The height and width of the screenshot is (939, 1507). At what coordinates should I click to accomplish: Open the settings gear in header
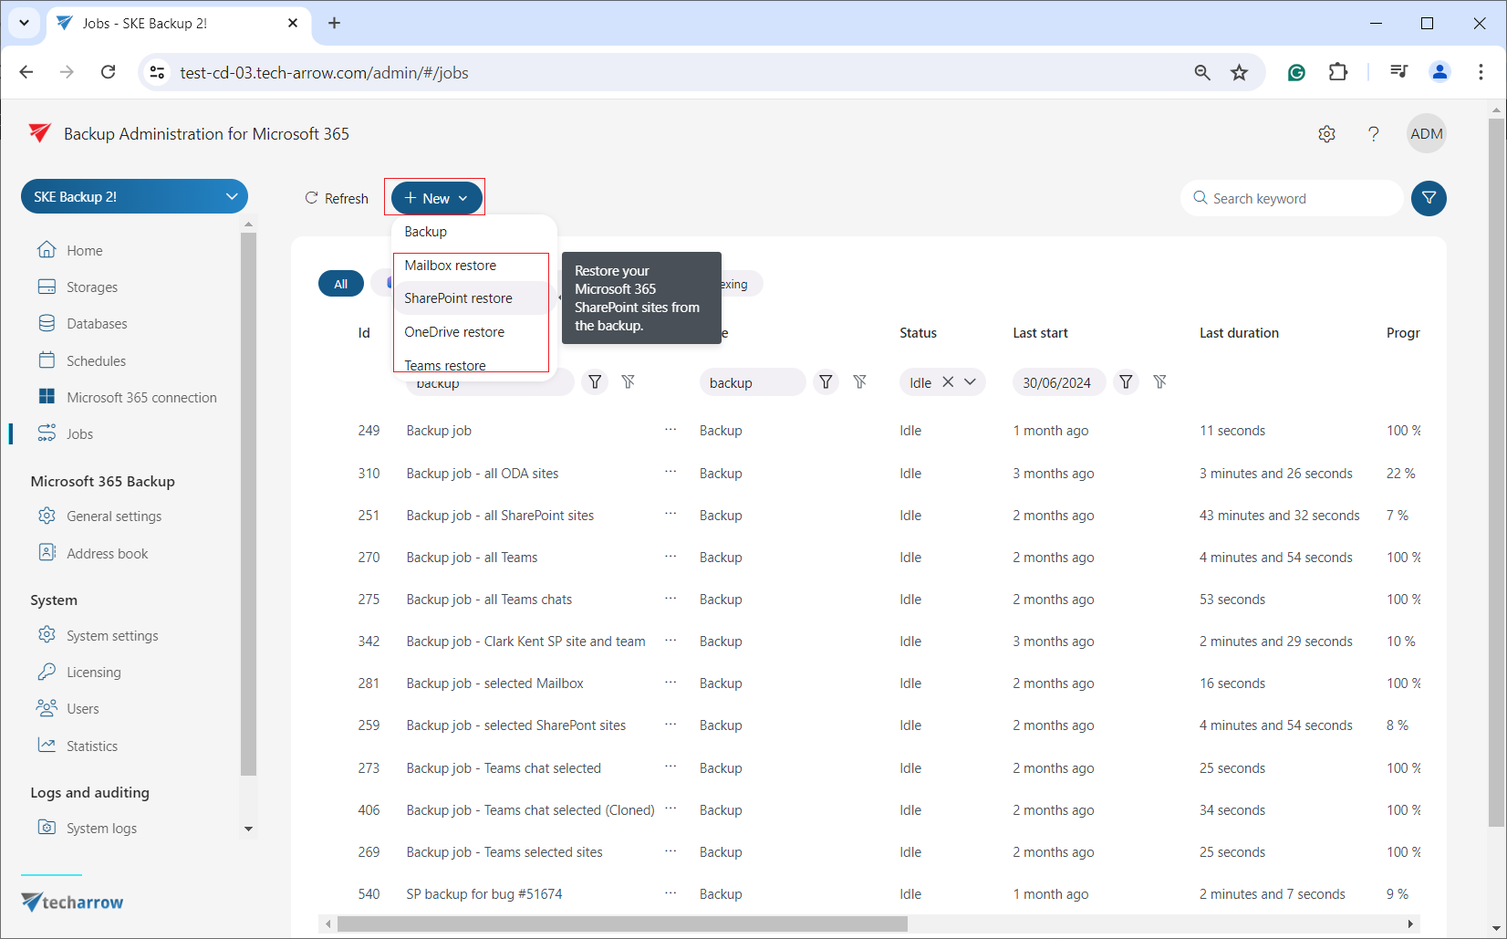pyautogui.click(x=1326, y=134)
